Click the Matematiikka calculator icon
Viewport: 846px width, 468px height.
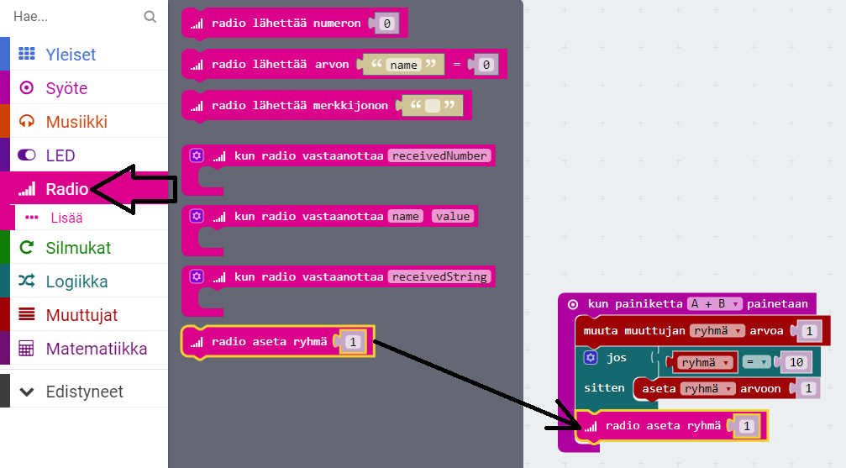[27, 349]
